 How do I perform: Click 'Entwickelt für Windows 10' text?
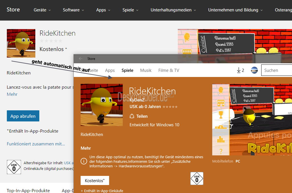tap(154, 125)
